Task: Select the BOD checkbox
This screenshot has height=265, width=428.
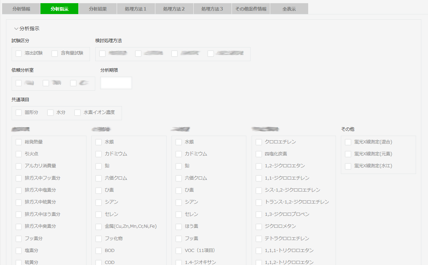Action: click(x=99, y=251)
